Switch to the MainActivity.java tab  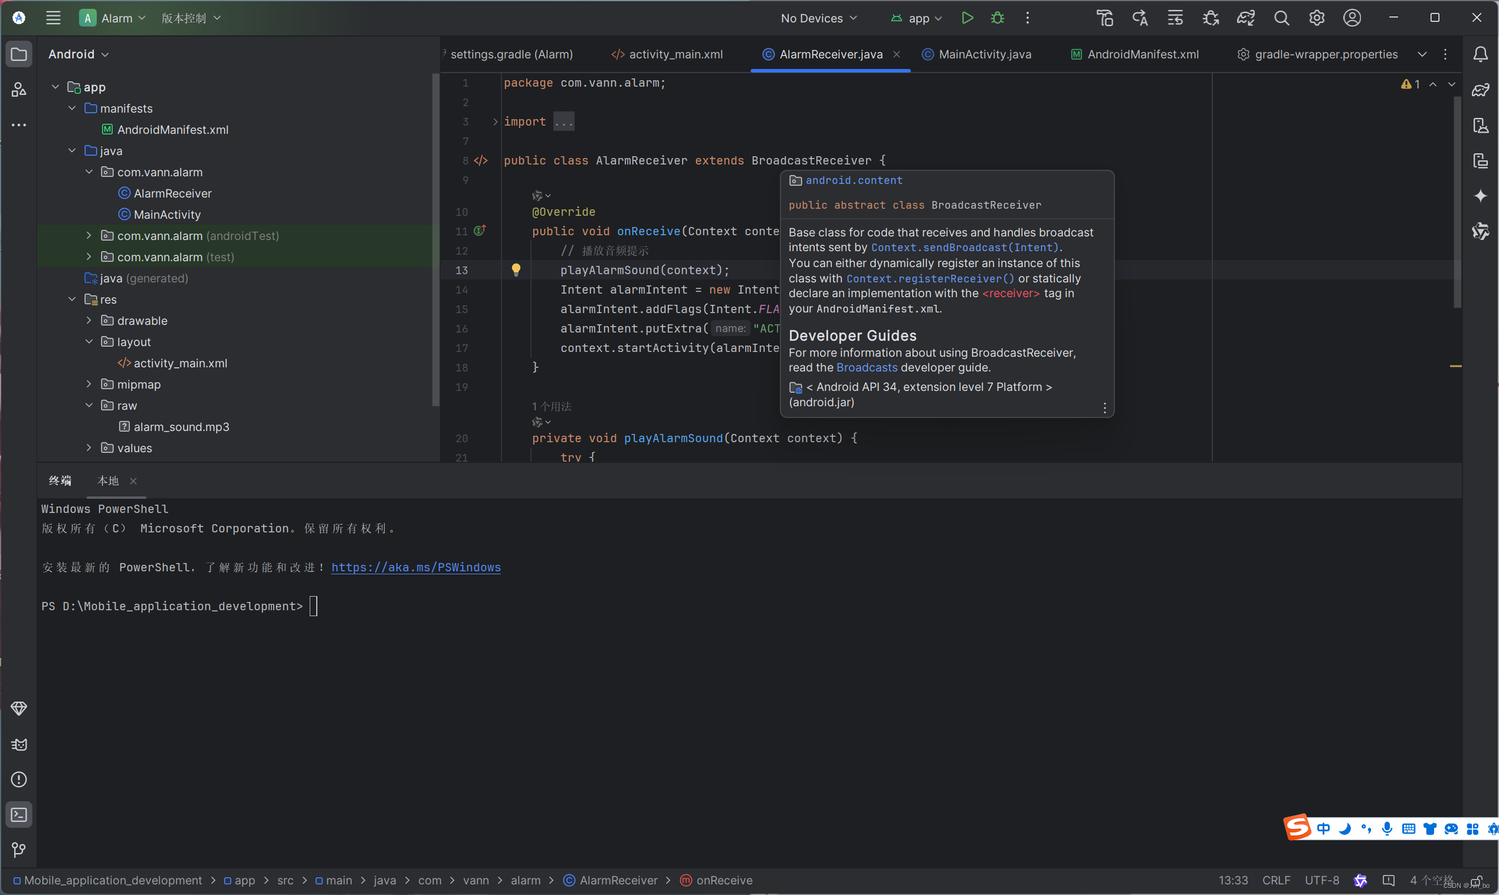(983, 54)
